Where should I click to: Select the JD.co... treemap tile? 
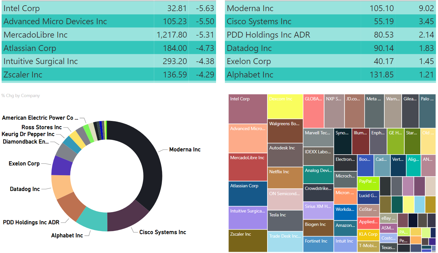355,111
